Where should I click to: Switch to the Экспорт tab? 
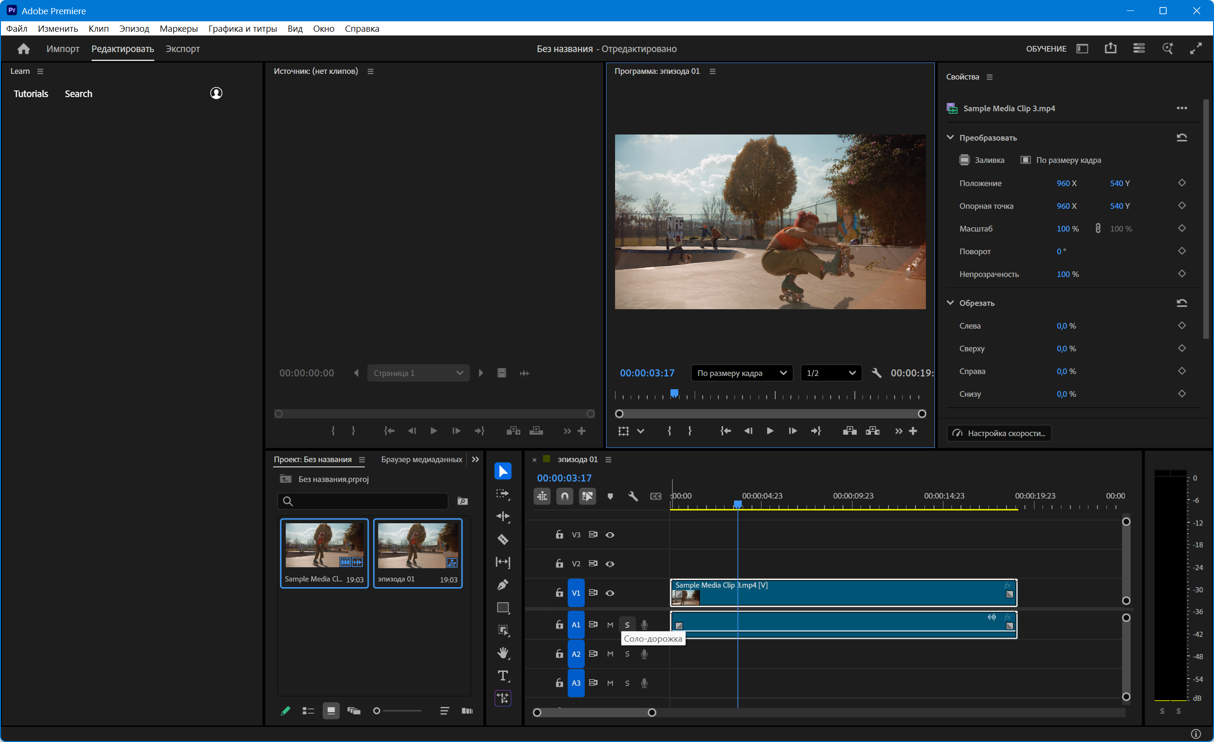tap(182, 49)
